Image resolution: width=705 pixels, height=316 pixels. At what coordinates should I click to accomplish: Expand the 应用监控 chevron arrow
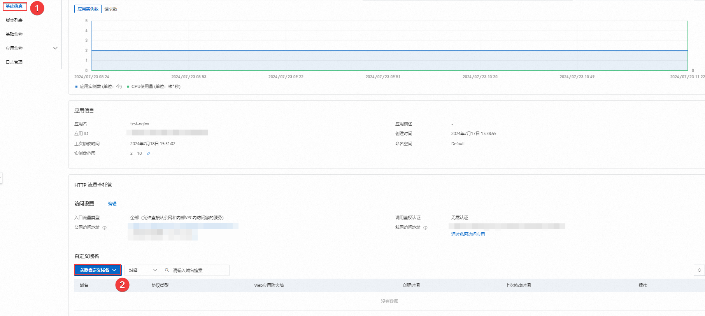(x=55, y=48)
